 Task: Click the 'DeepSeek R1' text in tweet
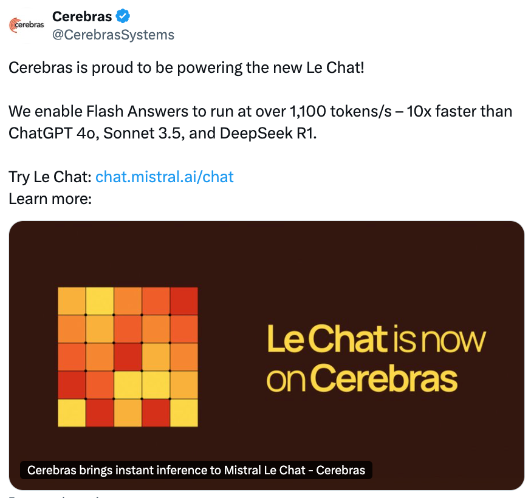coord(268,134)
